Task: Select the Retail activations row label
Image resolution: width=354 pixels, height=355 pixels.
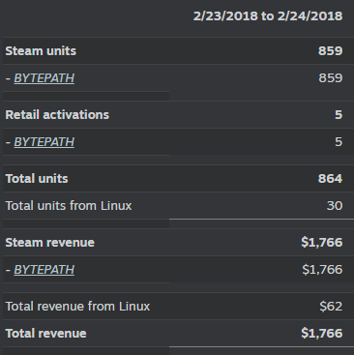Action: point(57,115)
